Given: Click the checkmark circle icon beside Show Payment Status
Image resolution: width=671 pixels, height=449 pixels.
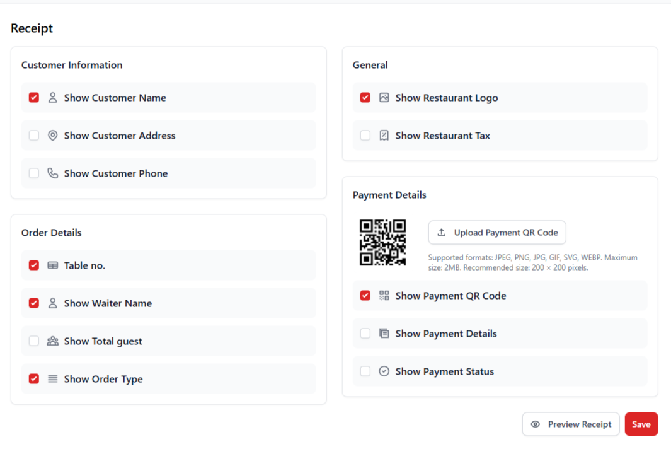Looking at the screenshot, I should tap(384, 371).
